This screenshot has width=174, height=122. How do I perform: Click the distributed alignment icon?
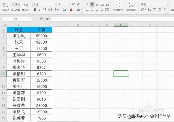[107, 10]
